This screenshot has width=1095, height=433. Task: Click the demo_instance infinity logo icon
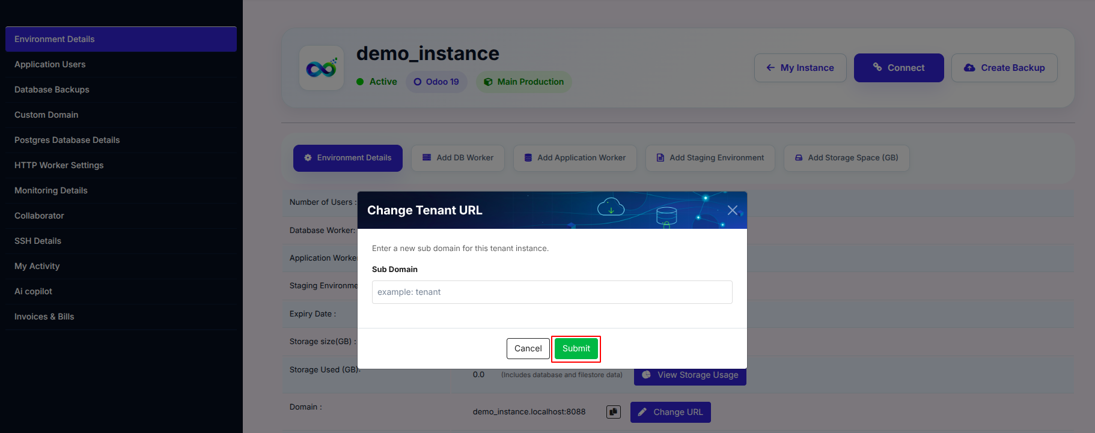click(322, 68)
